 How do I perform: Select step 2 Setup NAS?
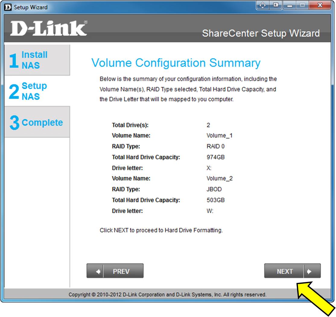[x=37, y=91]
